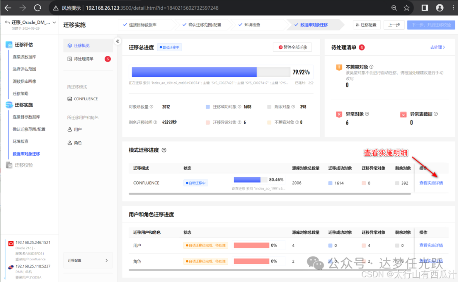The width and height of the screenshot is (458, 282).
Task: Open 环境检查 in sidebar
Action: click(x=20, y=142)
